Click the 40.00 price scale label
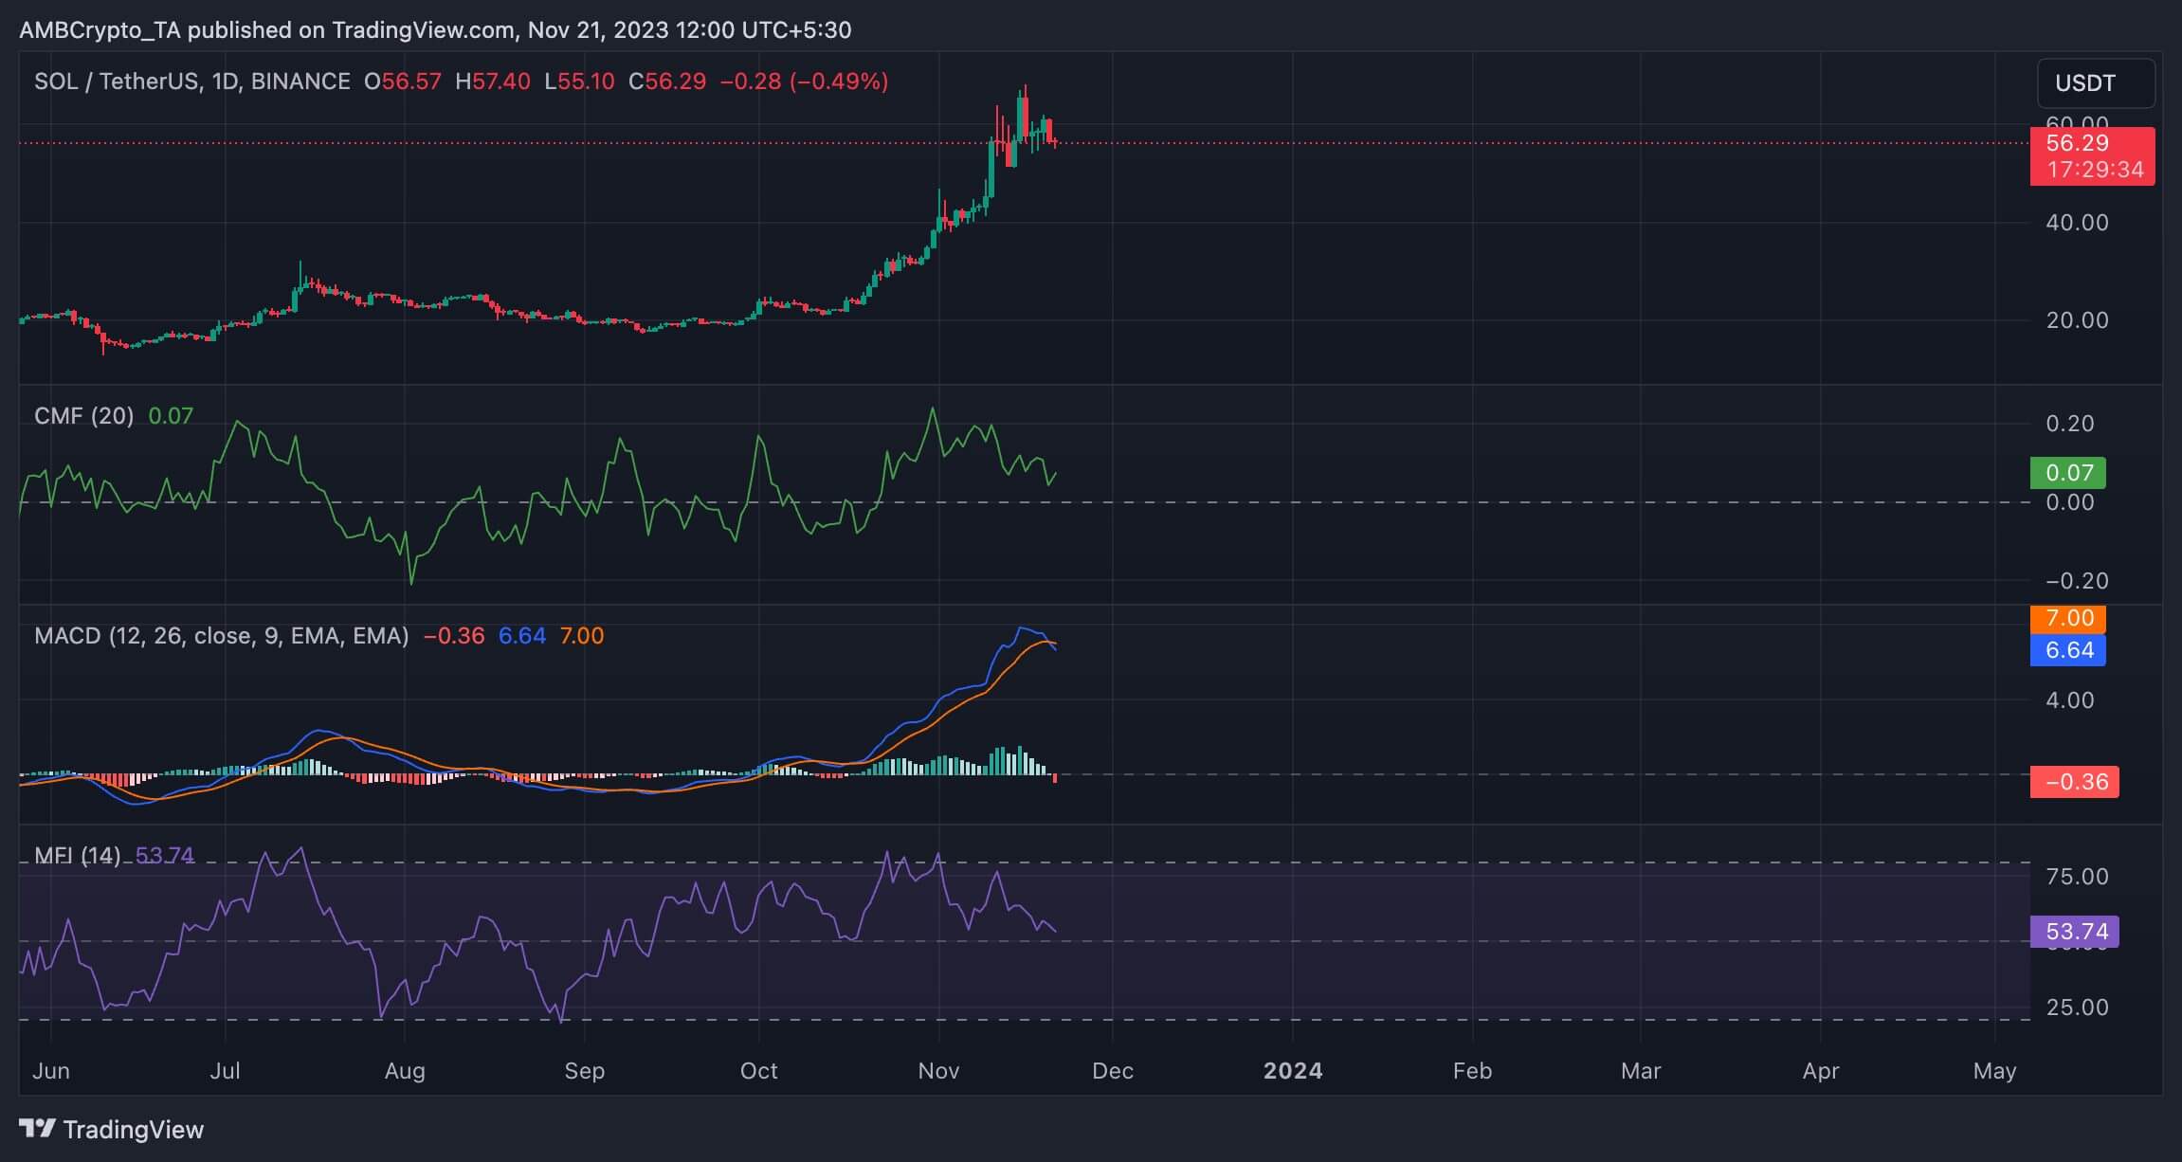 point(2077,223)
